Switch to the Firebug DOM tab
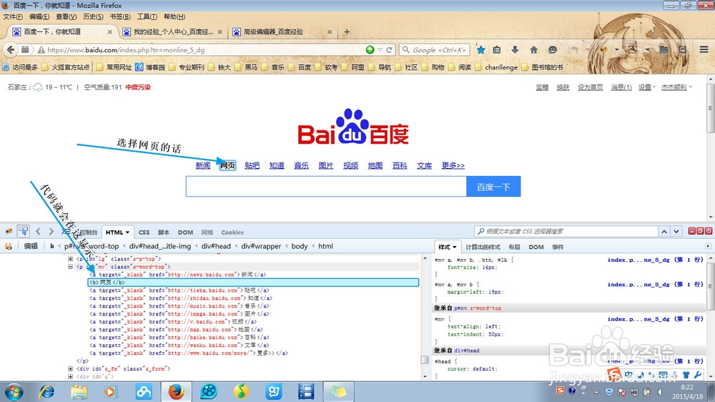Screen dimensions: 715x402 click(x=185, y=232)
